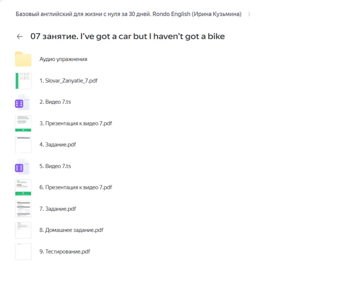This screenshot has height=298, width=354.
Task: Open the thumbnail of 3. Презентация к видео 7.pdf
Action: [x=23, y=124]
